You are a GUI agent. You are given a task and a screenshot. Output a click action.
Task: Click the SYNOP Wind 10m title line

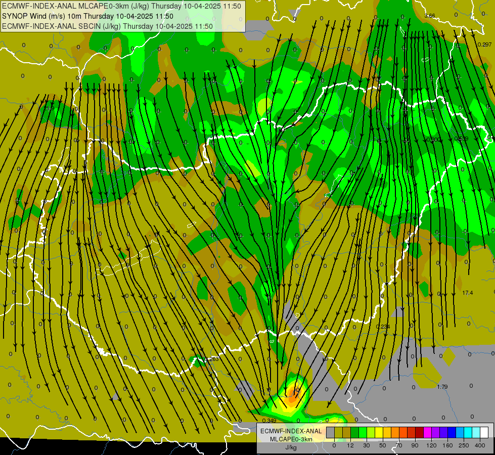click(88, 16)
